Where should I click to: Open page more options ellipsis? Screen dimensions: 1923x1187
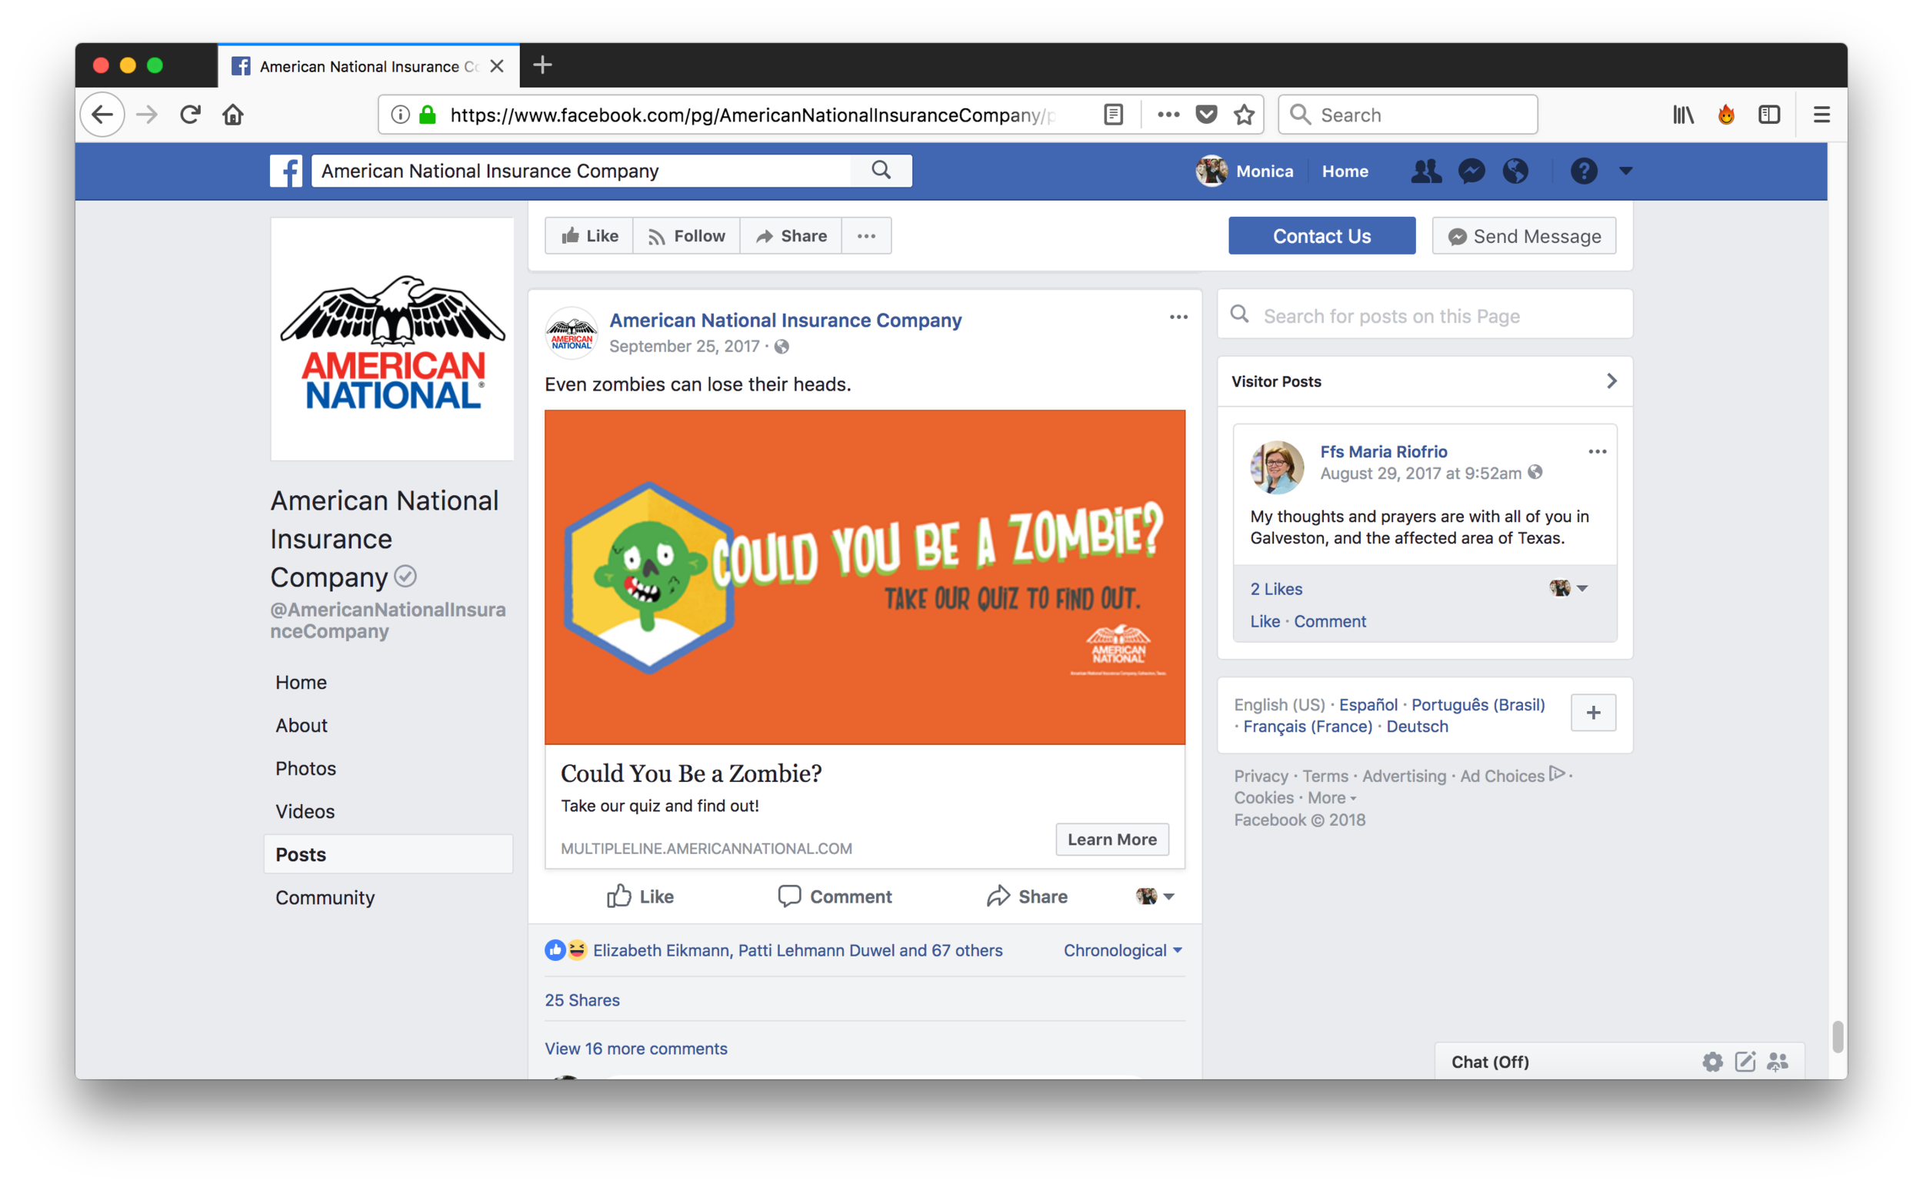(865, 235)
